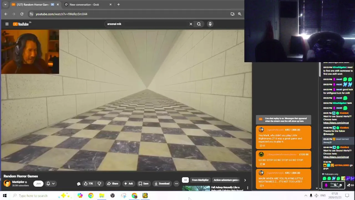Toggle the notification bell for Markiplier

(x=48, y=183)
